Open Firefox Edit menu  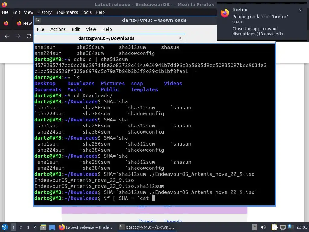pyautogui.click(x=16, y=12)
